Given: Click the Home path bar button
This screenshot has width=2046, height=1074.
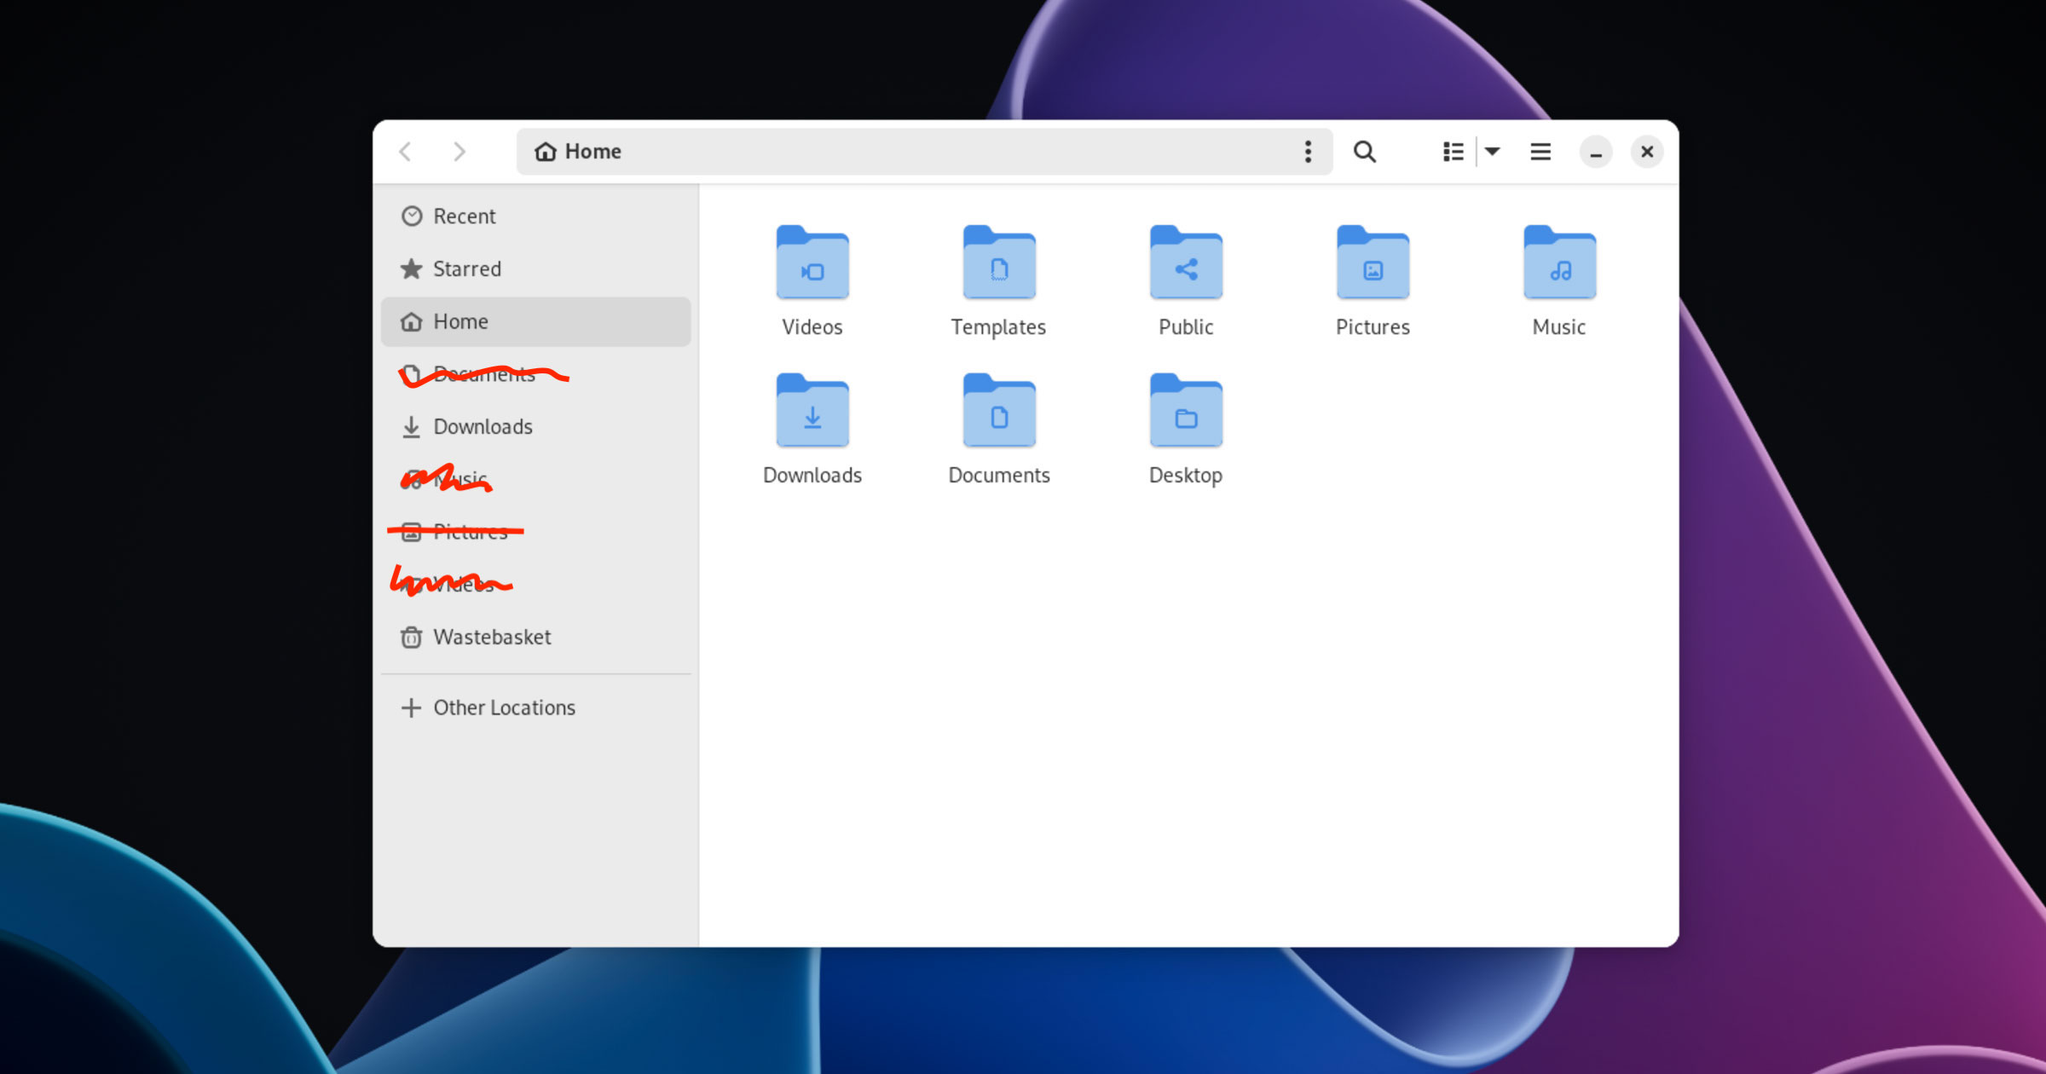Looking at the screenshot, I should coord(579,152).
